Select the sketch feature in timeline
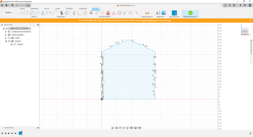Screen dimensions: 253x137 (x=21, y=133)
